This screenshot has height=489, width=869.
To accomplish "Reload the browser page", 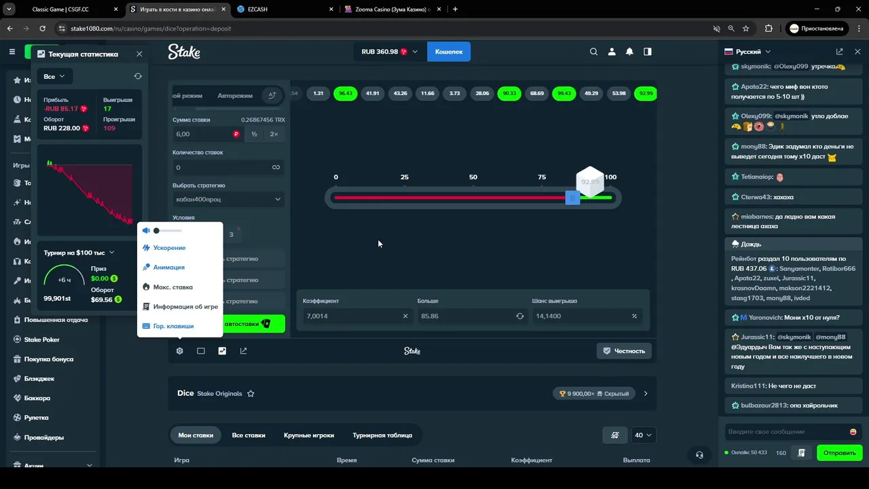I will (42, 29).
